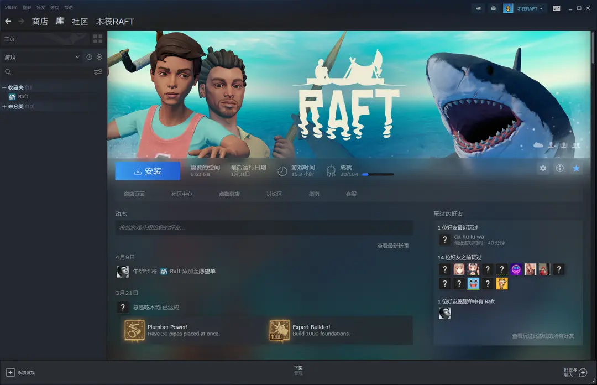The width and height of the screenshot is (597, 385).
Task: Click the 添加游戏 plus icon
Action: [11, 372]
